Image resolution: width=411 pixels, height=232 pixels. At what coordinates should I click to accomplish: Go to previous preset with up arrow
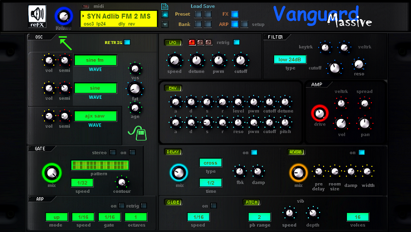pyautogui.click(x=165, y=15)
